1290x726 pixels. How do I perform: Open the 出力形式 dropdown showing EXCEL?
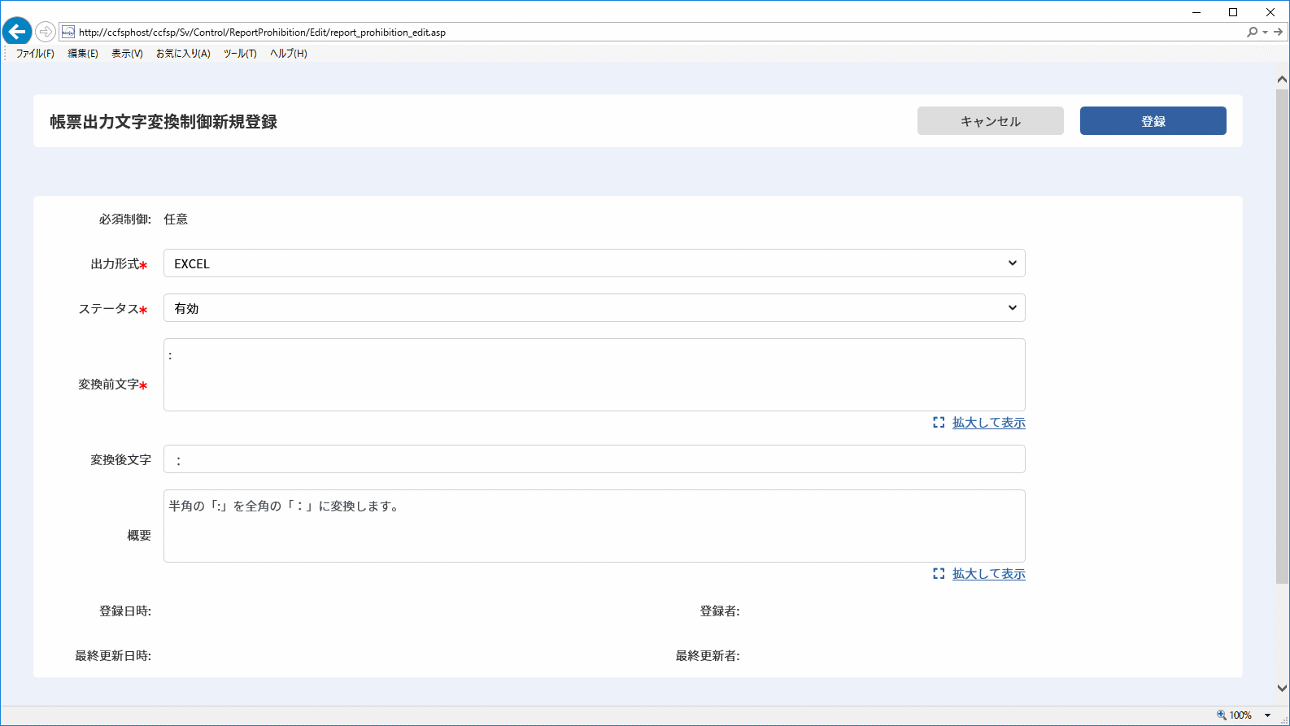(x=595, y=263)
